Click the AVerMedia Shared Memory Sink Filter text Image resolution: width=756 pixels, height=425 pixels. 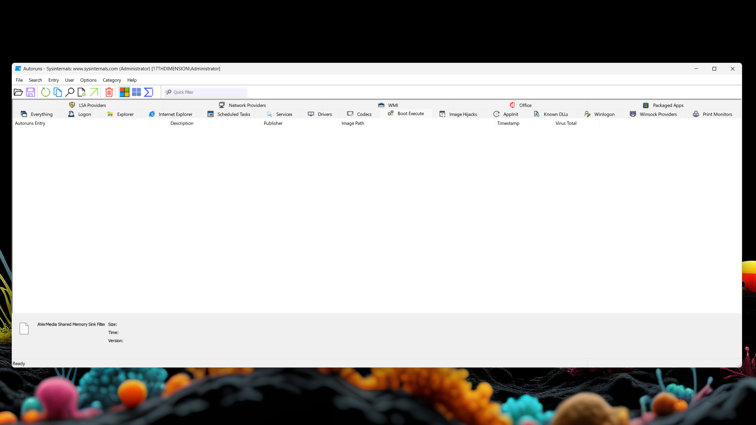click(x=71, y=324)
